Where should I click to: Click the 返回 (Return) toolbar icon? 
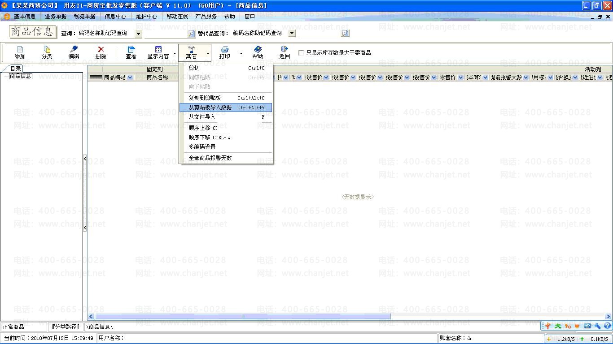[285, 49]
